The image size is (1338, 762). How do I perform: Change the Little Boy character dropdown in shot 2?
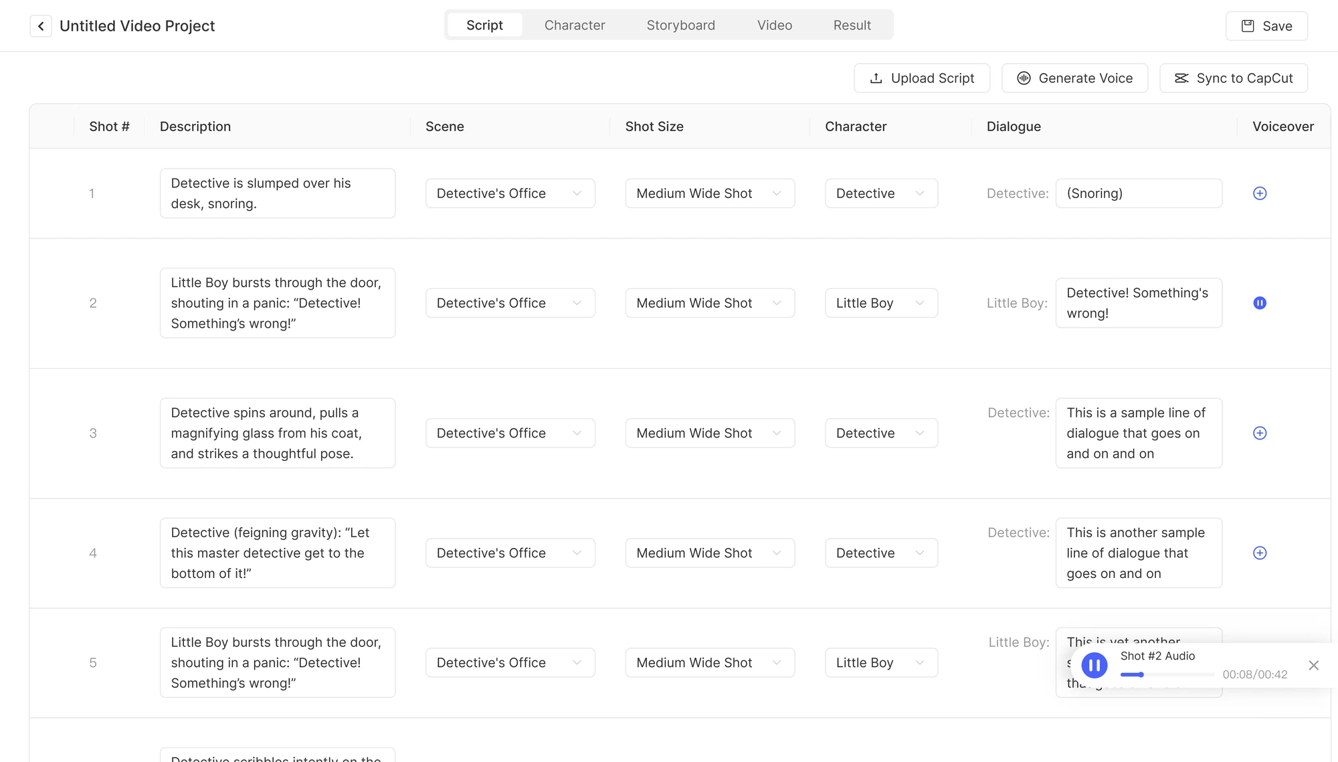tap(881, 303)
